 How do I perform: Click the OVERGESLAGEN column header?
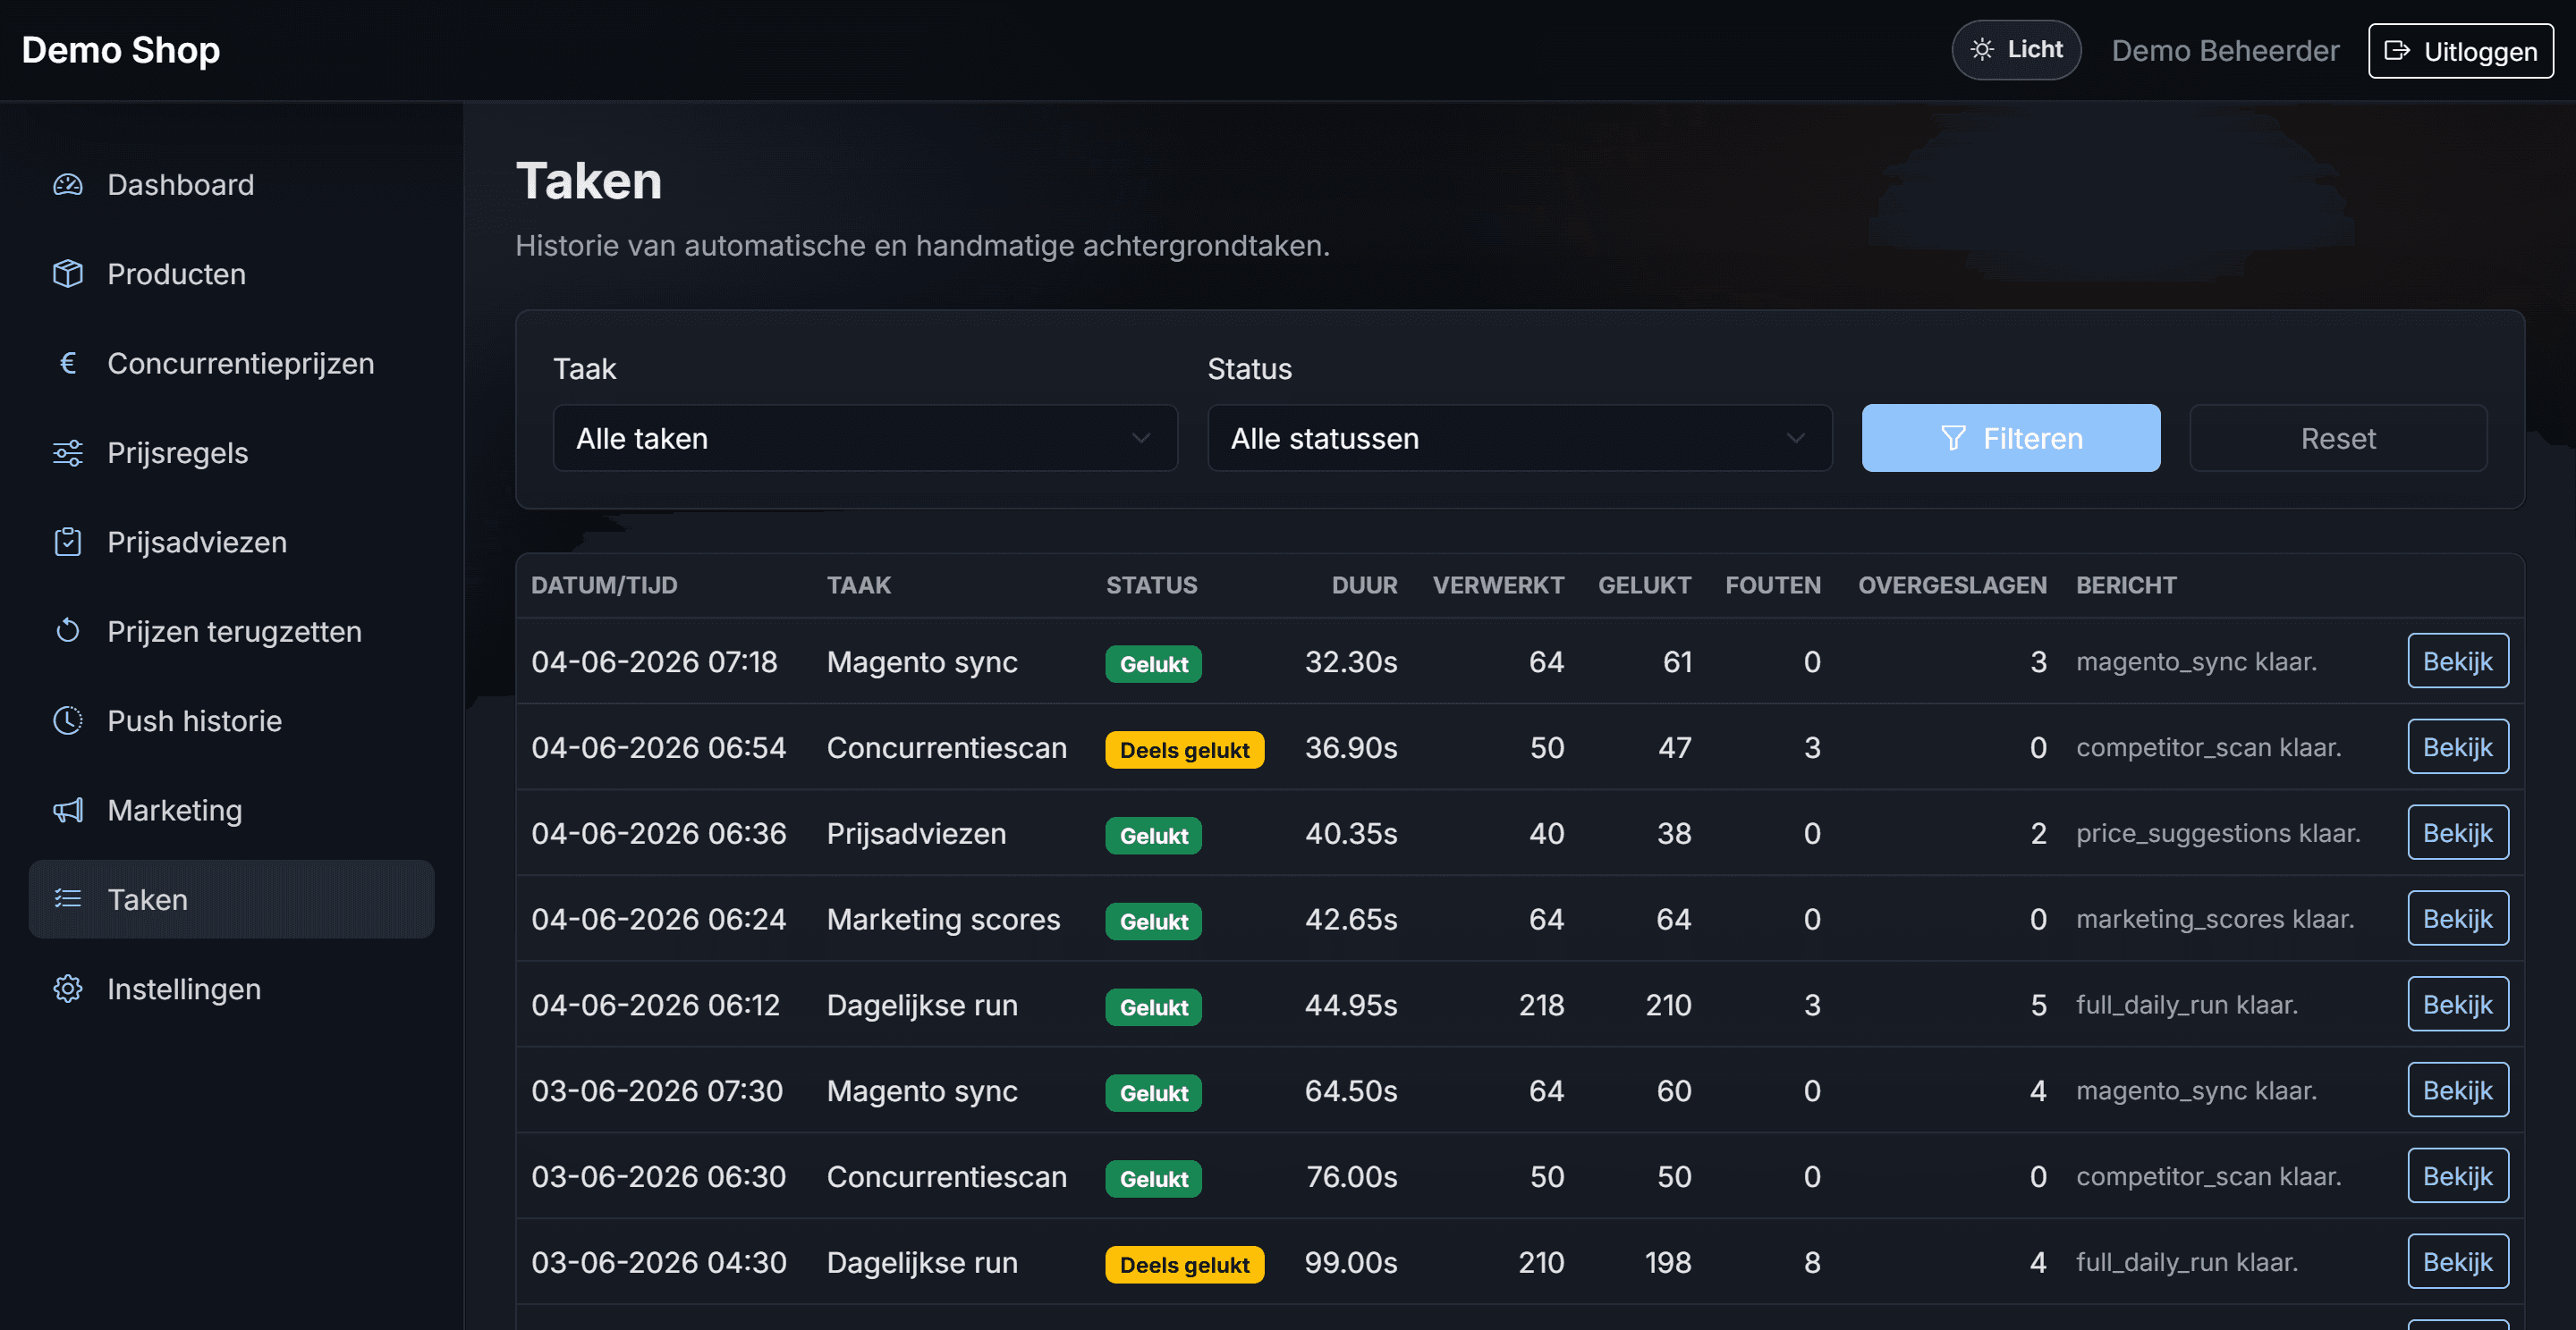click(1952, 585)
